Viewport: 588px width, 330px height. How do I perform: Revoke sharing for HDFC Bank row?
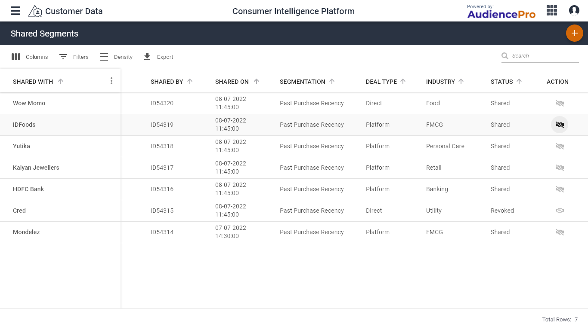point(560,189)
